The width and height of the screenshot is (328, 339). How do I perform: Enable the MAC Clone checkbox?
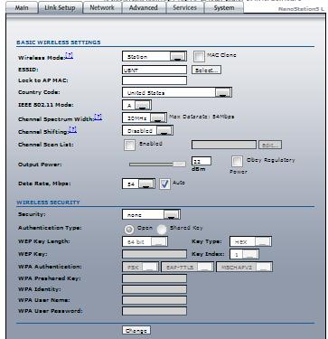click(x=199, y=56)
